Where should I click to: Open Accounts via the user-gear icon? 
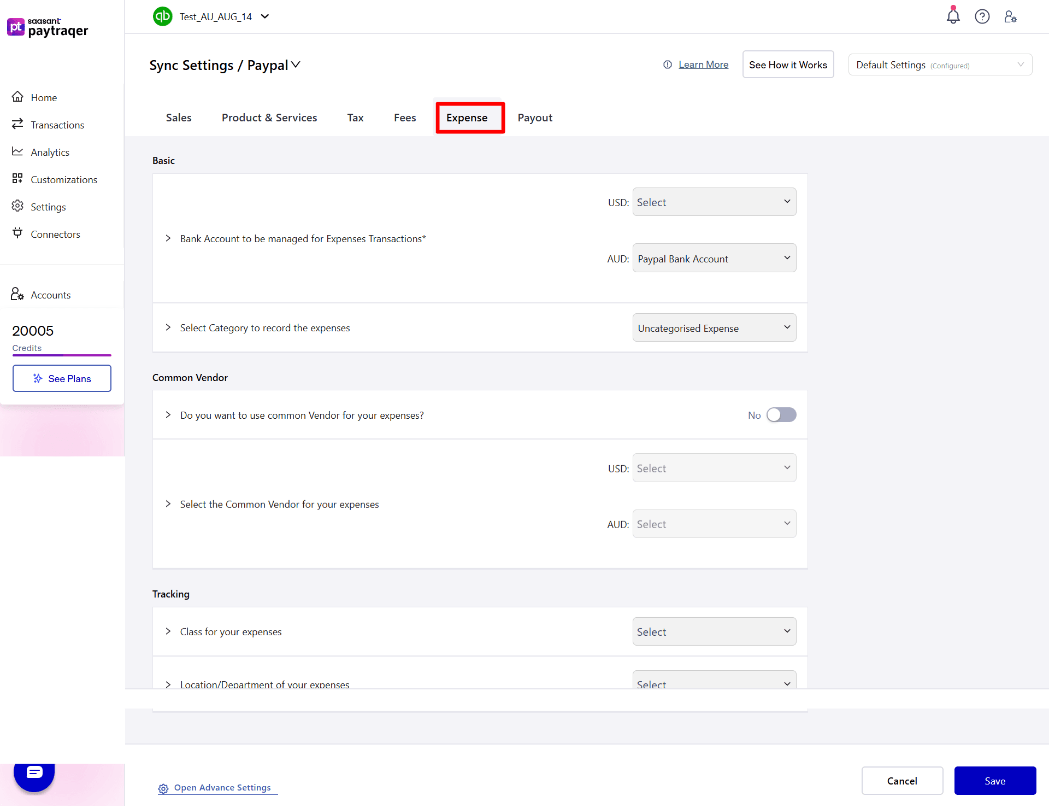(x=50, y=295)
